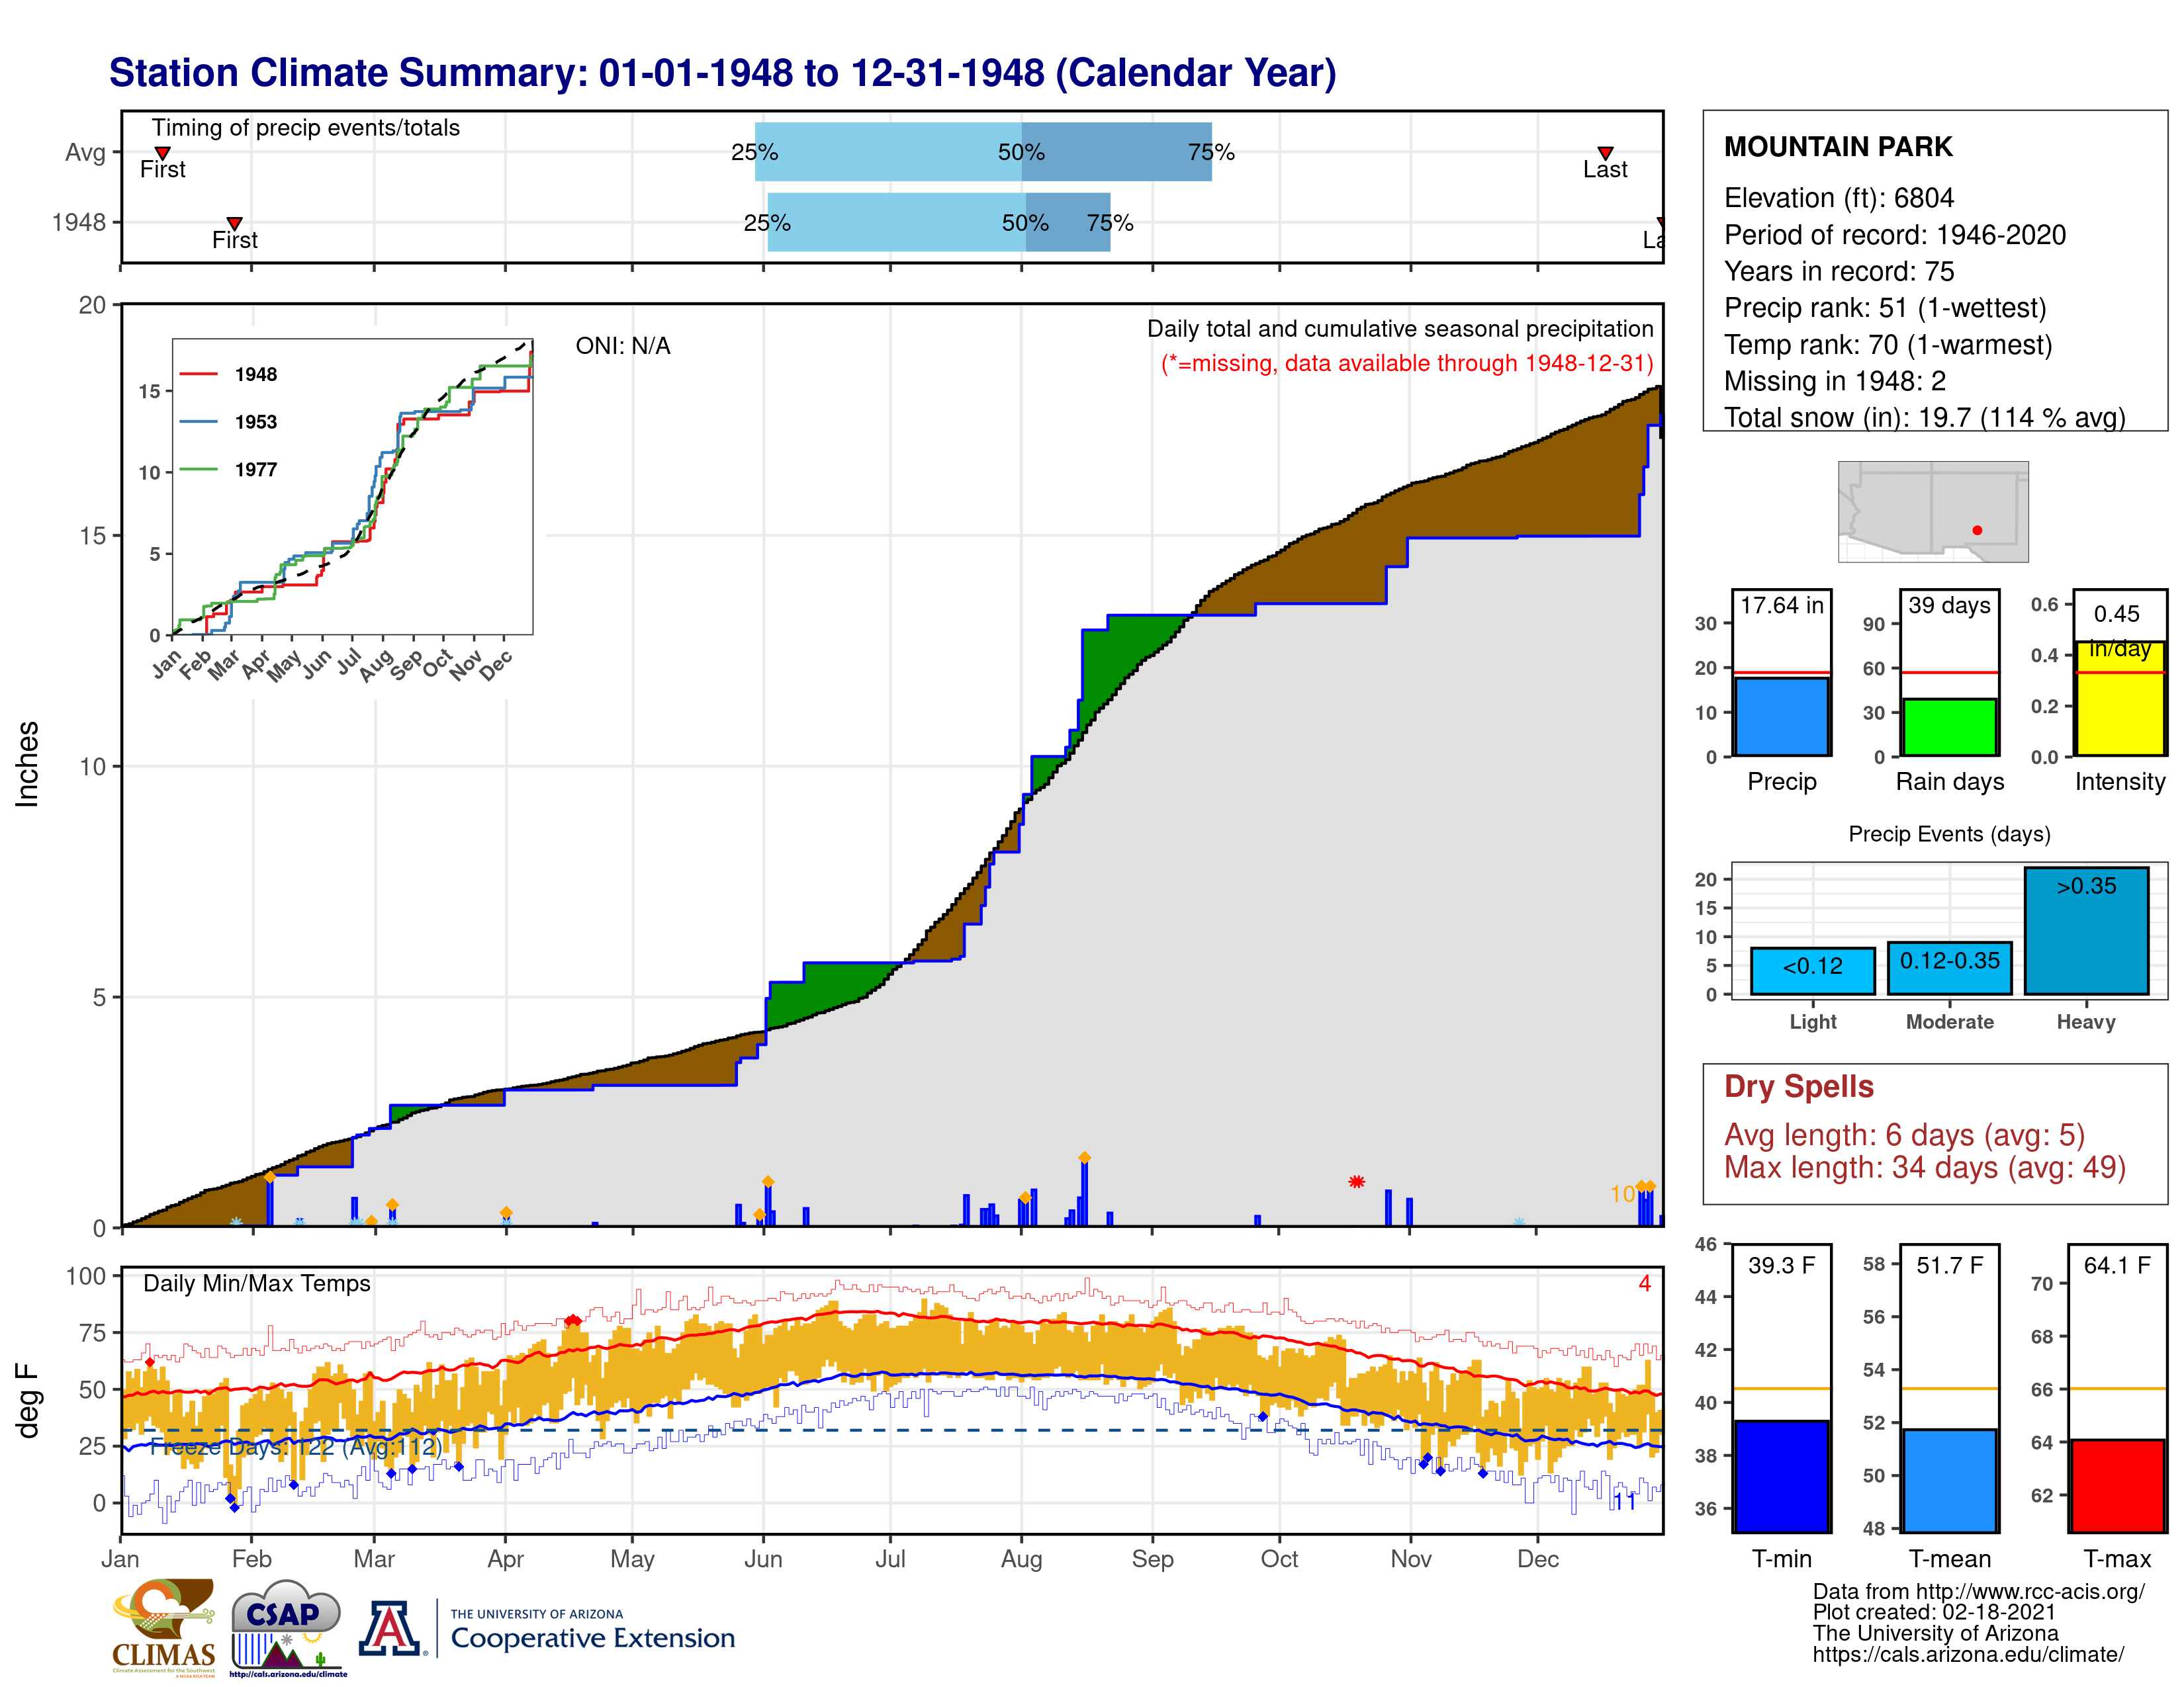Viewport: 2184px width, 1687px height.
Task: Click the Elevation (ft): 6804 line
Action: click(x=1838, y=198)
